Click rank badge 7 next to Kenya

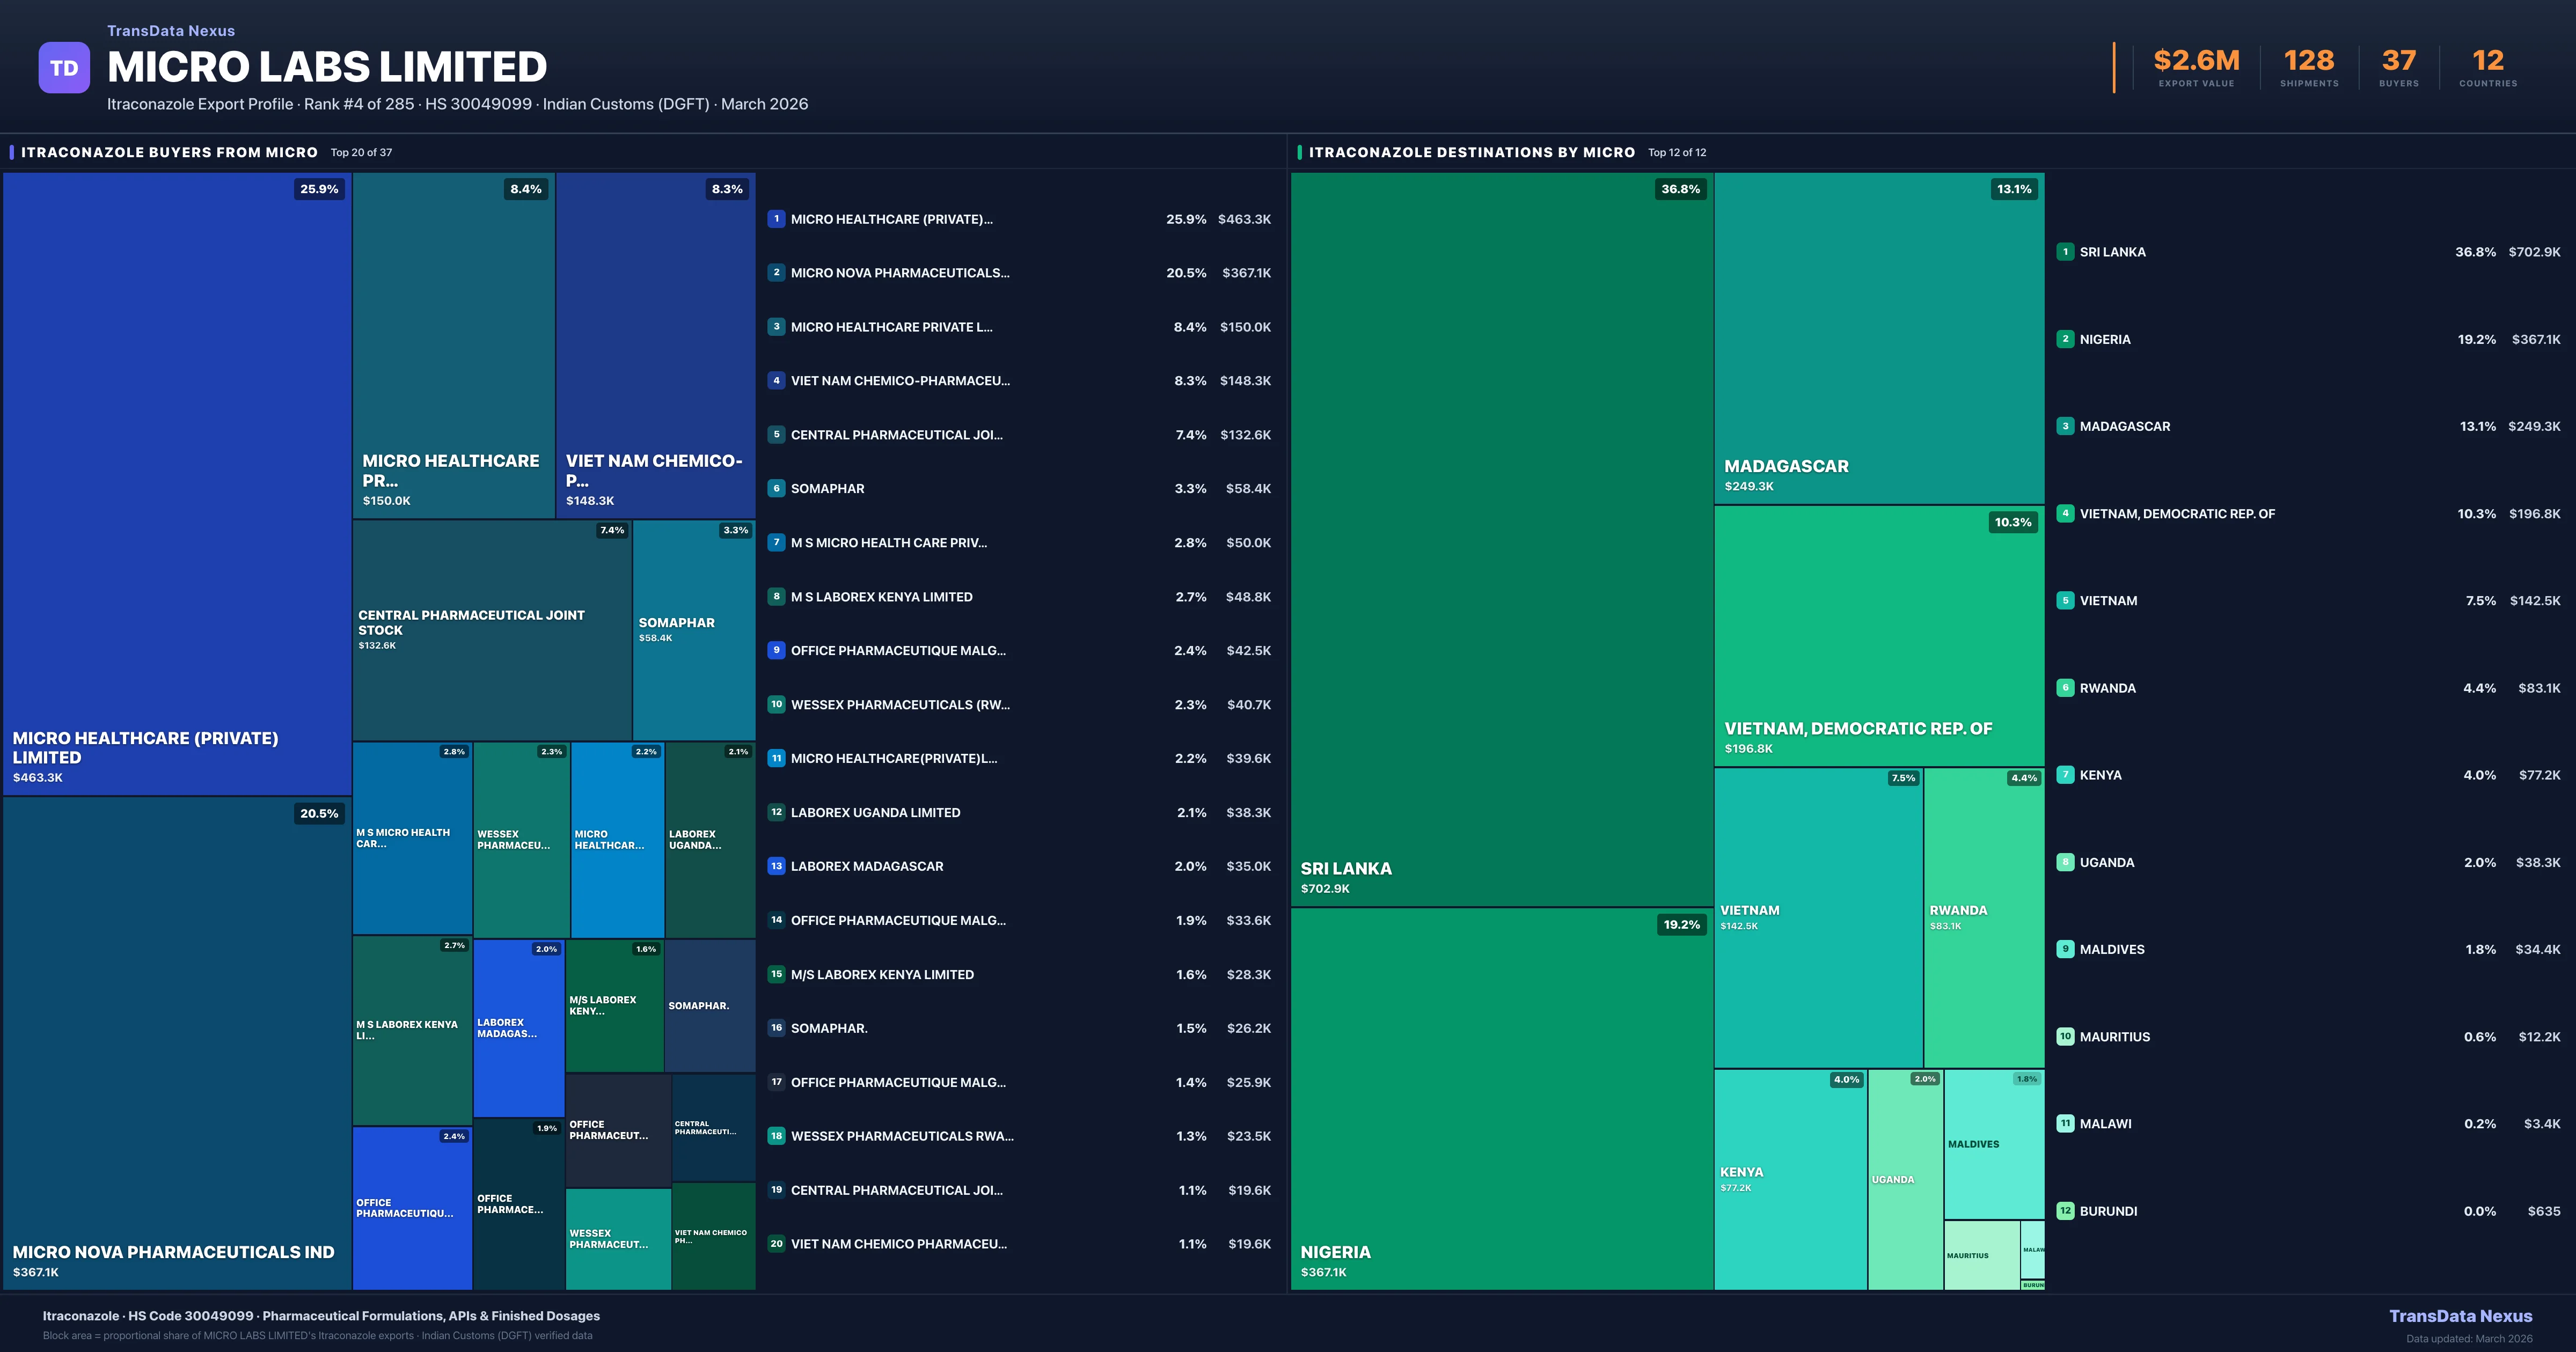(2065, 775)
